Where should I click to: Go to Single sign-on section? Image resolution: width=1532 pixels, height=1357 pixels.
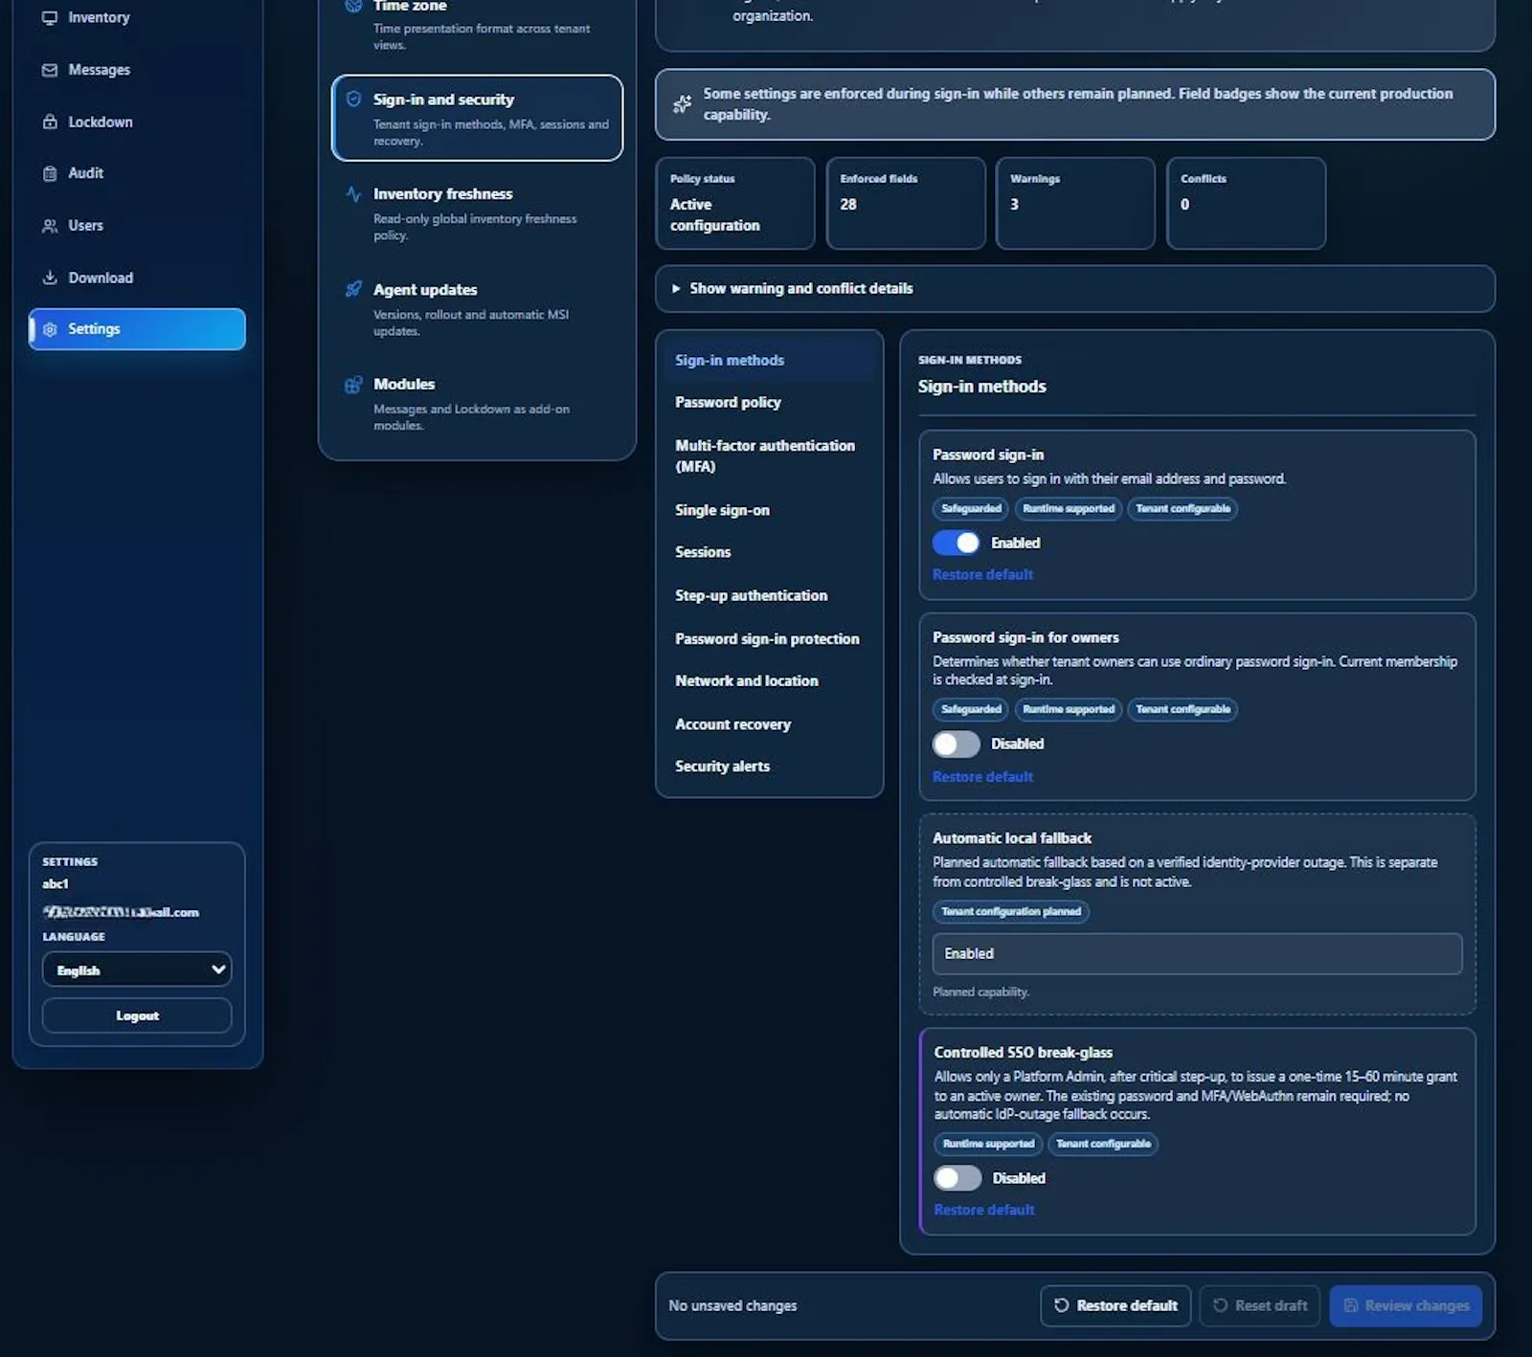(769, 510)
